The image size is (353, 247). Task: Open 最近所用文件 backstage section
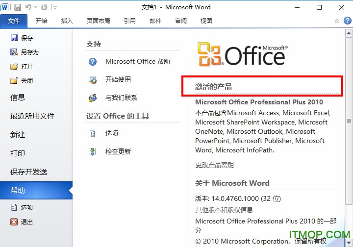(32, 116)
